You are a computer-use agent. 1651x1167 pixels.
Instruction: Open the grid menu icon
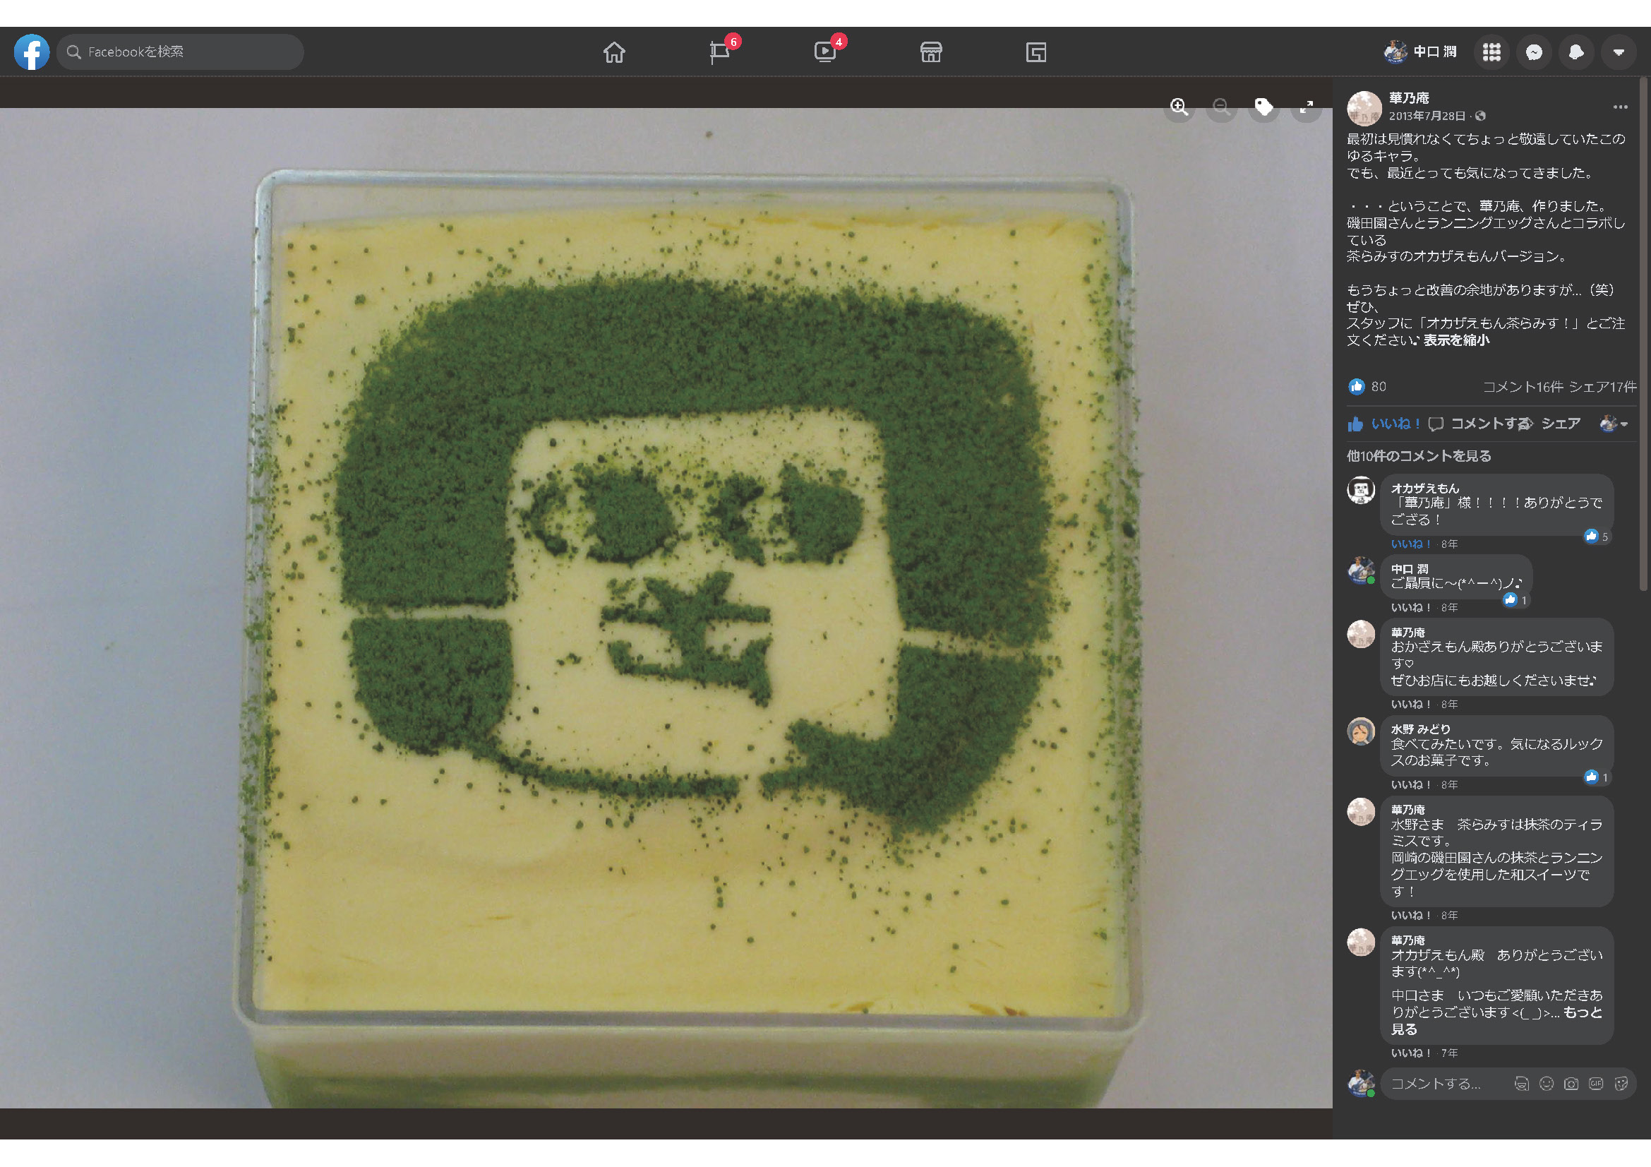point(1491,52)
